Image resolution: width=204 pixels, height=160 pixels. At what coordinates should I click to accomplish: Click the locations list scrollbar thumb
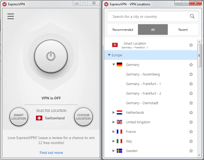[199, 56]
